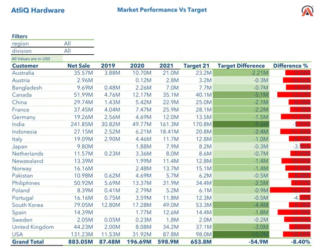Click the Target 21 column header

196,66
